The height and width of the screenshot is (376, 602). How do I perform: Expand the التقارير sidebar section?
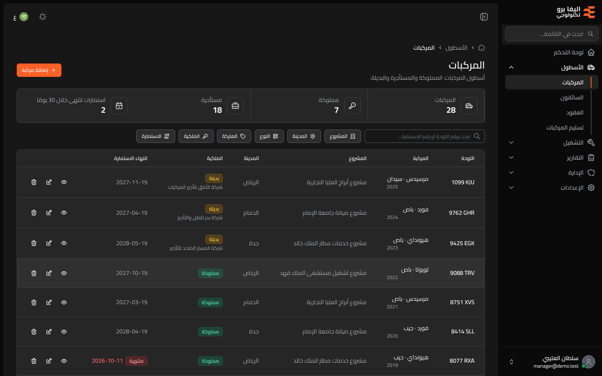[x=552, y=158]
